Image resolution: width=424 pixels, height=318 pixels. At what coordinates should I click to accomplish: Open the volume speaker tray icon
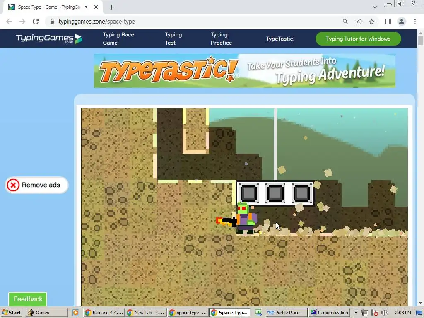pyautogui.click(x=385, y=313)
